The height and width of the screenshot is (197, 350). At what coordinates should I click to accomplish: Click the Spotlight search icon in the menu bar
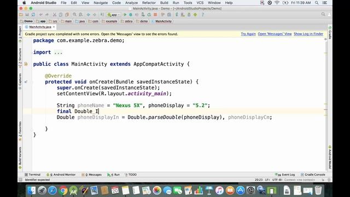[x=317, y=3]
